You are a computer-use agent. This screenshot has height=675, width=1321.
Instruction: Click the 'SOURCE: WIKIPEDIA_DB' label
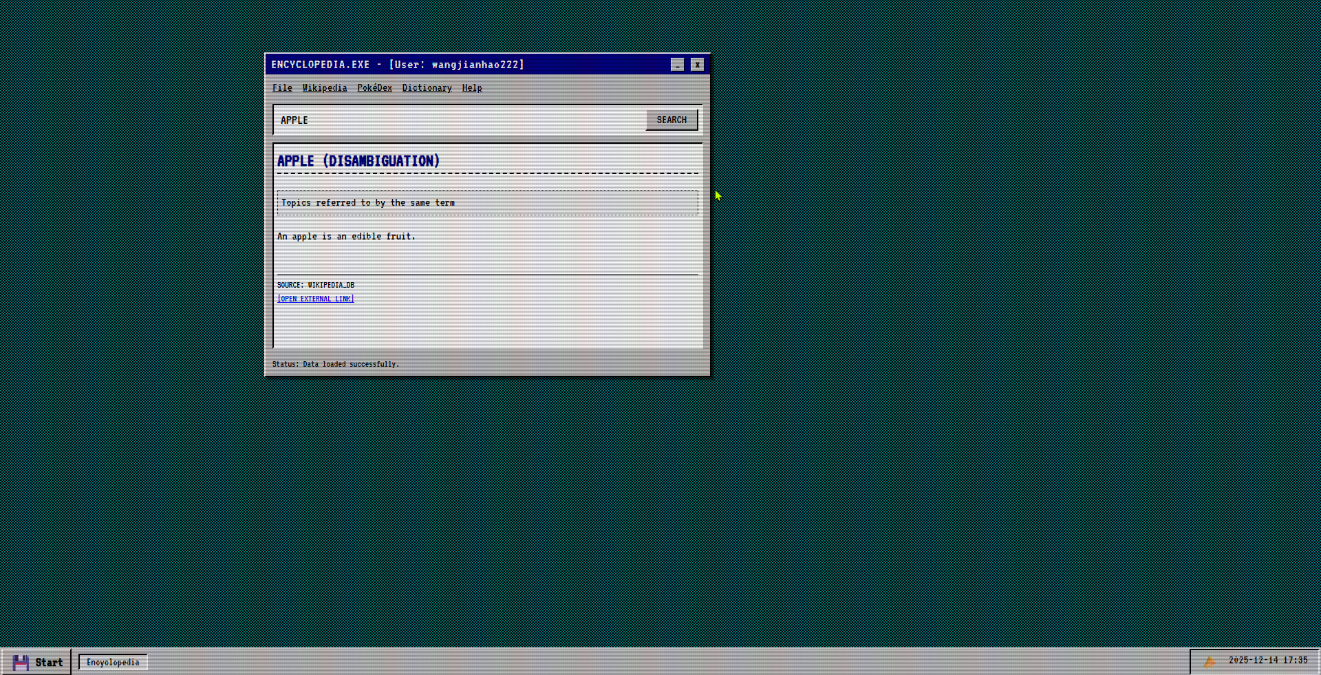click(x=316, y=285)
